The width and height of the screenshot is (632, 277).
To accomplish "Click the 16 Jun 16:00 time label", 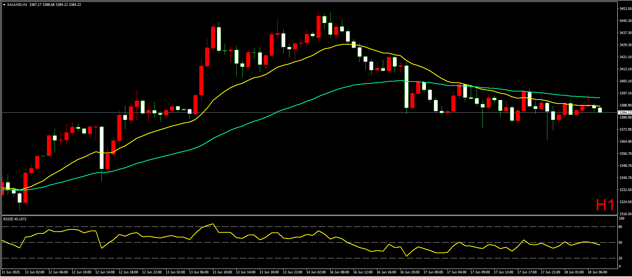I will pos(386,272).
